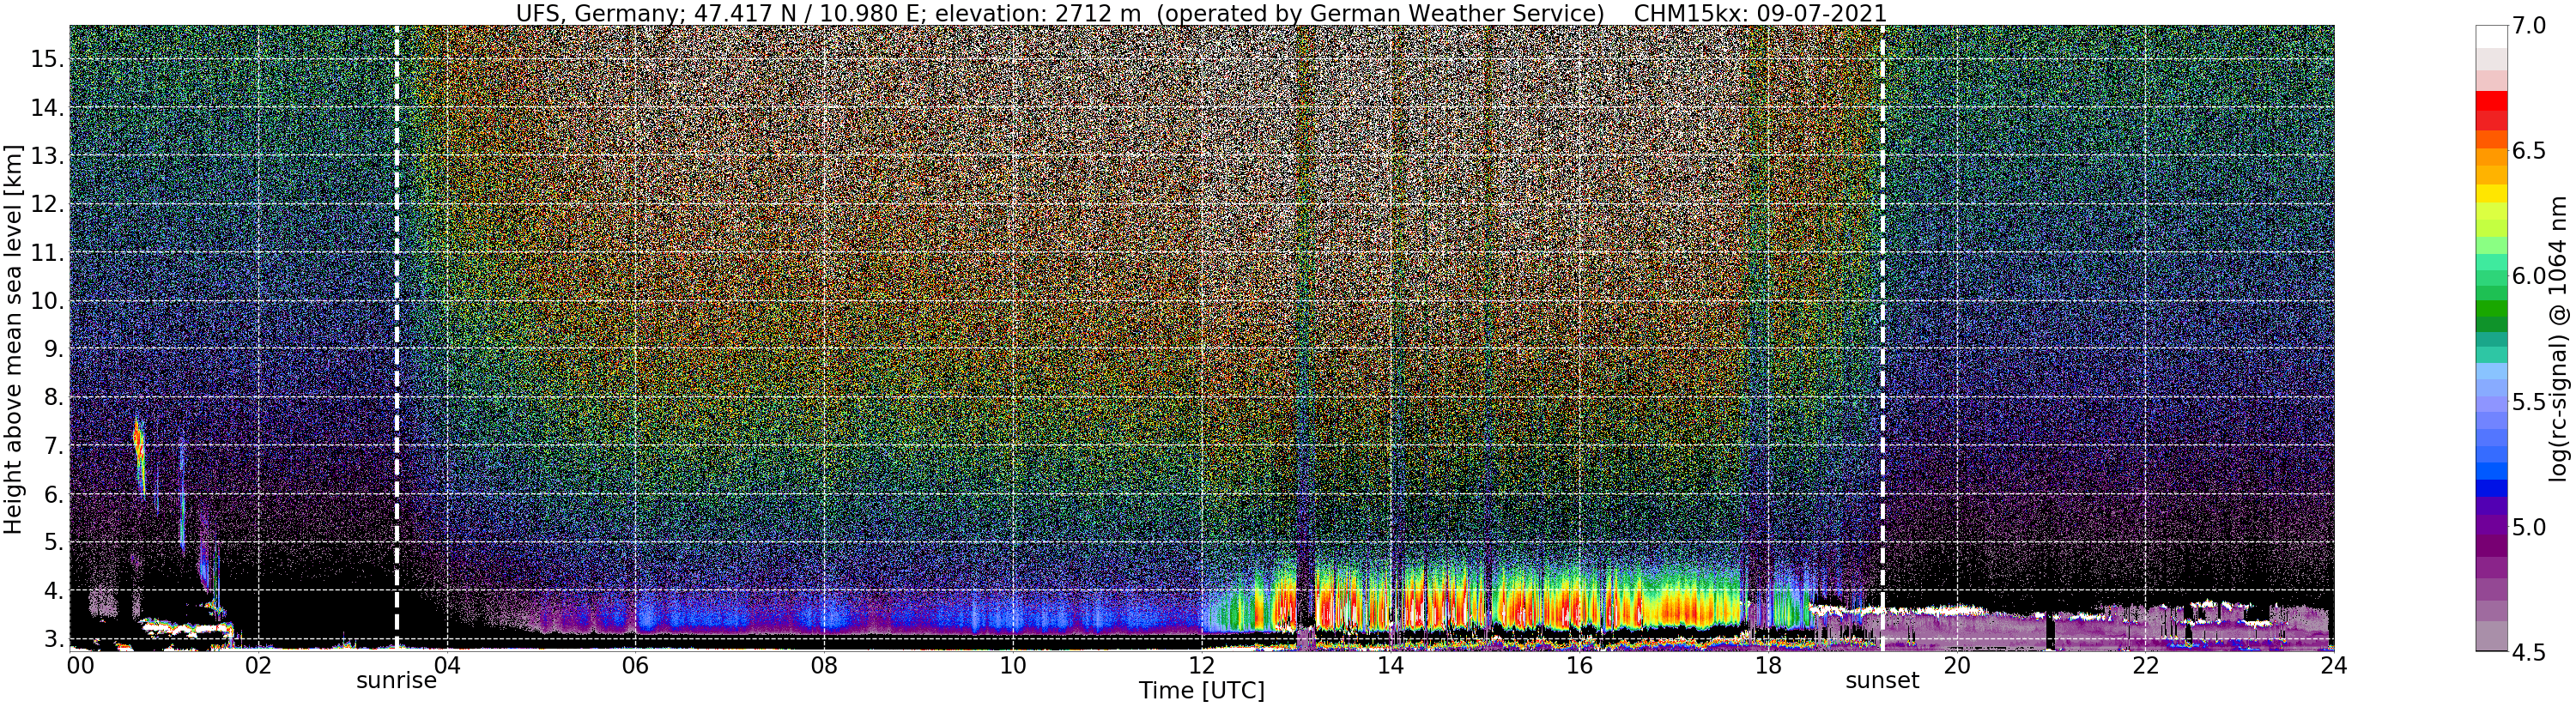Screen dimensions: 2576x707
Task: Click the dashed sunrise line in the plot
Action: pyautogui.click(x=397, y=337)
